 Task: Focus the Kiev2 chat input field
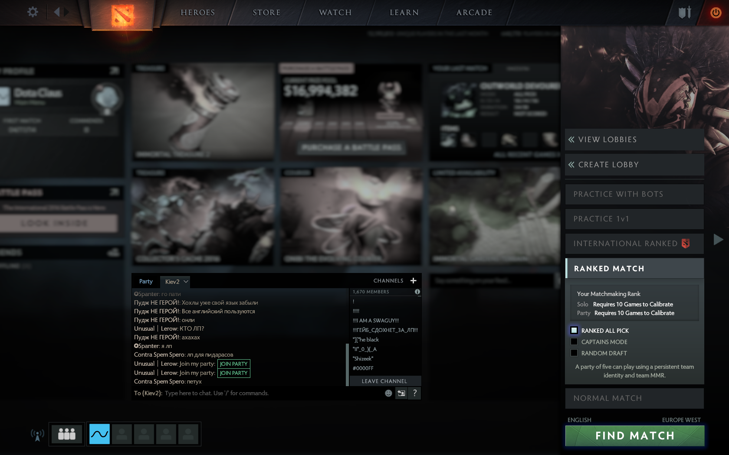258,393
